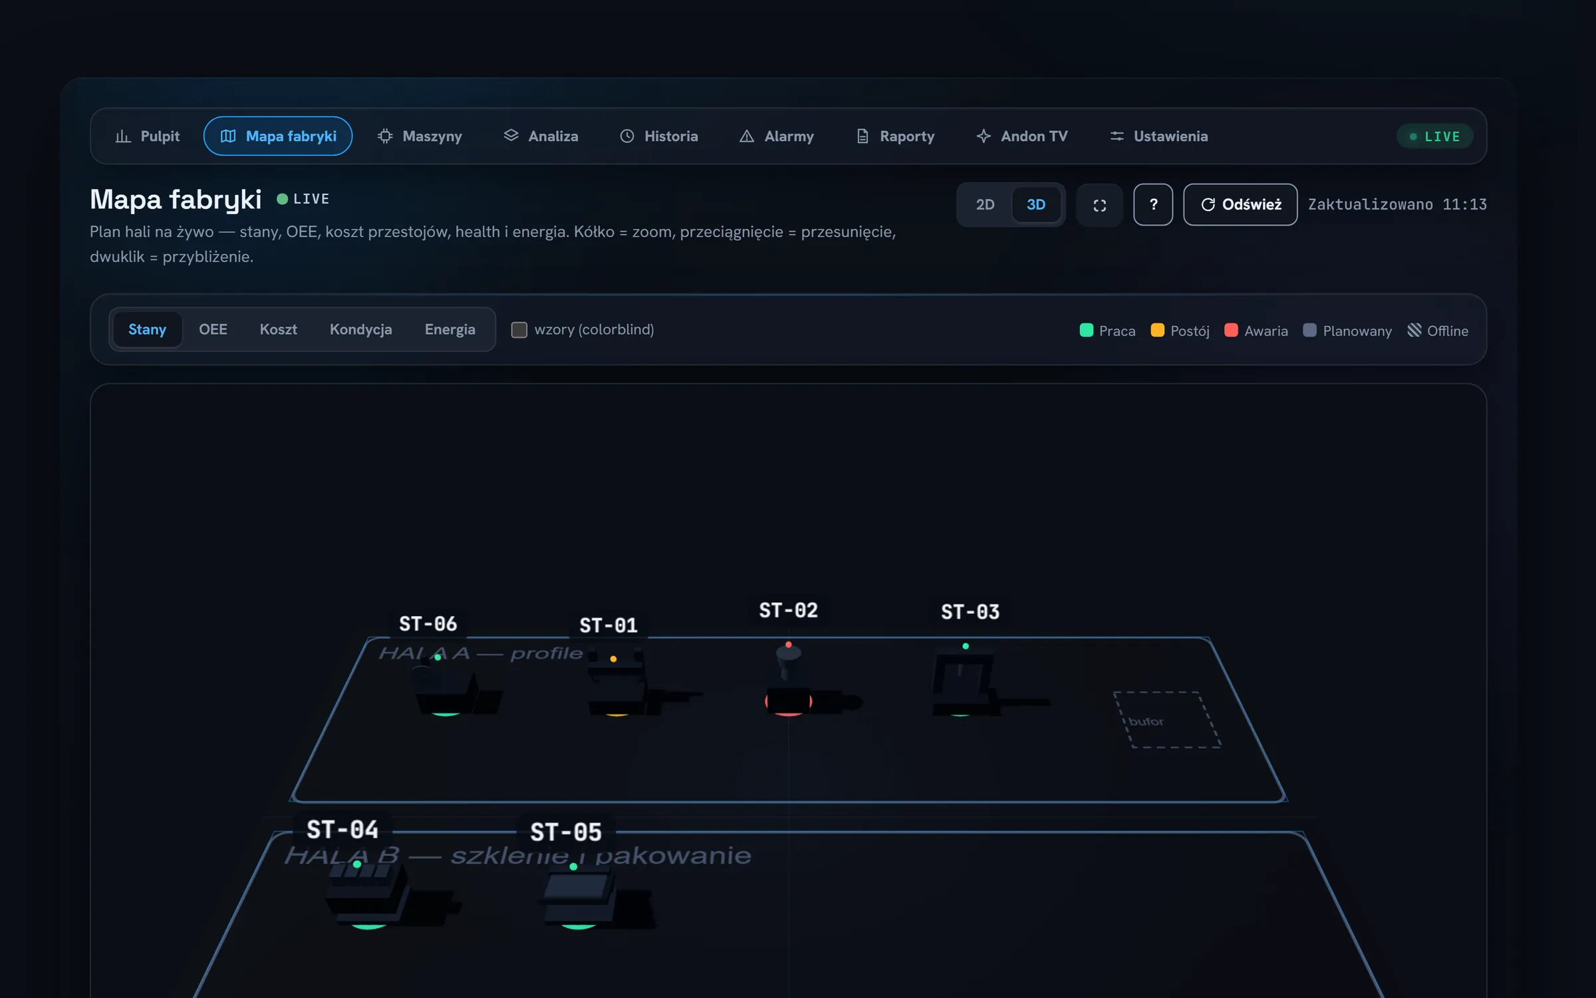Select the Kondycja map layer
The height and width of the screenshot is (998, 1596).
[x=360, y=329]
